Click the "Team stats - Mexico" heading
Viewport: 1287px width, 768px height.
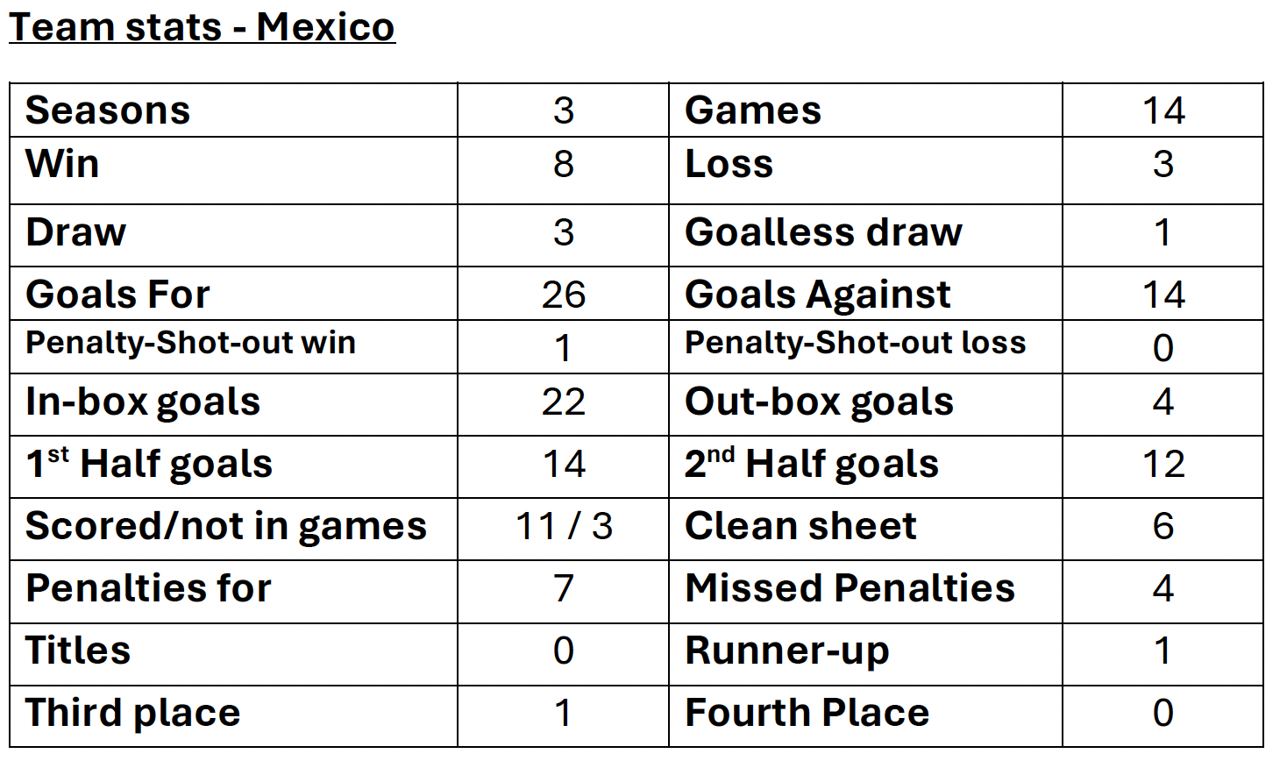point(202,27)
